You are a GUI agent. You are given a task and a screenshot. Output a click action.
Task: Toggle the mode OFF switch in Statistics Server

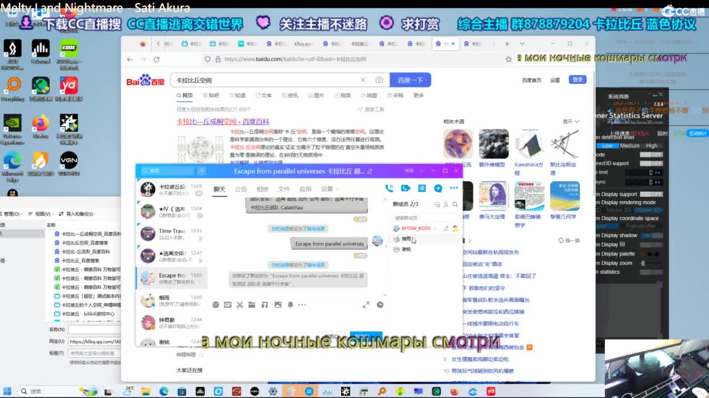coord(651,155)
